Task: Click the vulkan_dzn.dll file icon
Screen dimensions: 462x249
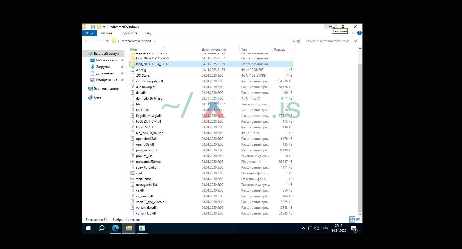Action: (x=133, y=208)
